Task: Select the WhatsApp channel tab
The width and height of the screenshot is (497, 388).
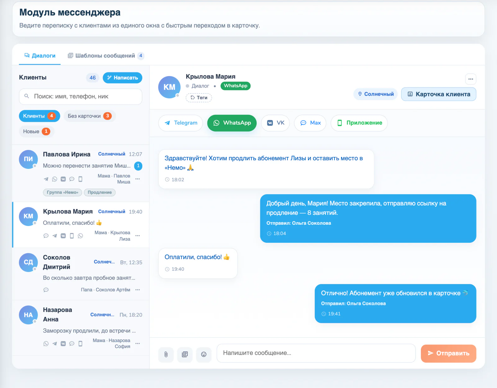Action: pyautogui.click(x=232, y=123)
